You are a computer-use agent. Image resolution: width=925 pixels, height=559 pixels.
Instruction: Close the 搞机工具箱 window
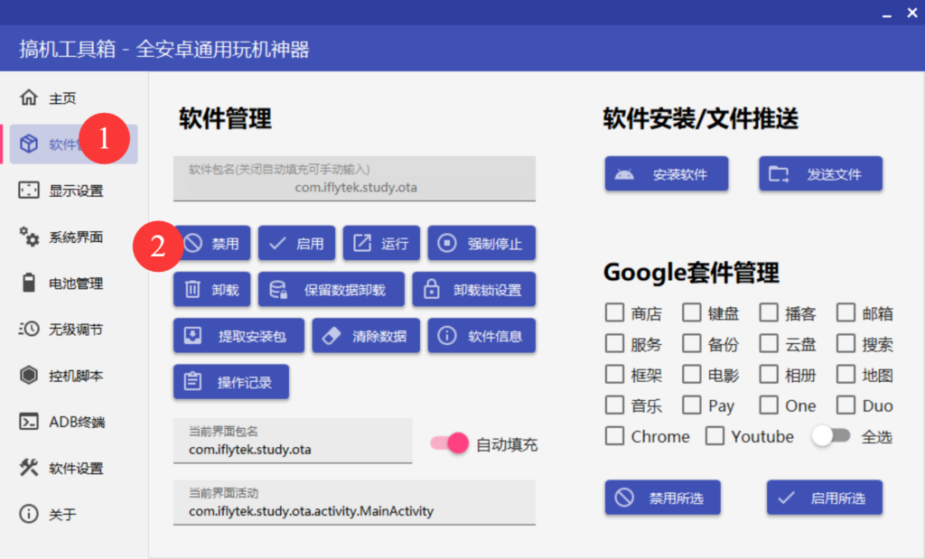coord(912,13)
